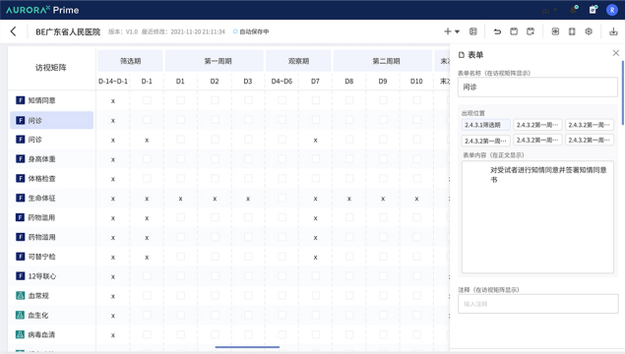This screenshot has width=625, height=354.
Task: Click the undo arrow in the toolbar
Action: pos(497,31)
